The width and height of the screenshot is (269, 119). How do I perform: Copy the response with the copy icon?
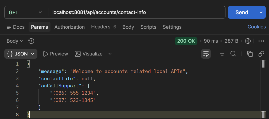[x=250, y=54]
